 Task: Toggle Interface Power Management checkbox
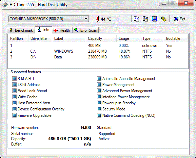point(99,97)
